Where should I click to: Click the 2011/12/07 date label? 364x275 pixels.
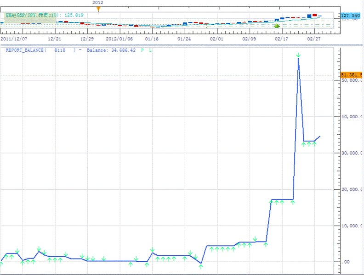13,39
